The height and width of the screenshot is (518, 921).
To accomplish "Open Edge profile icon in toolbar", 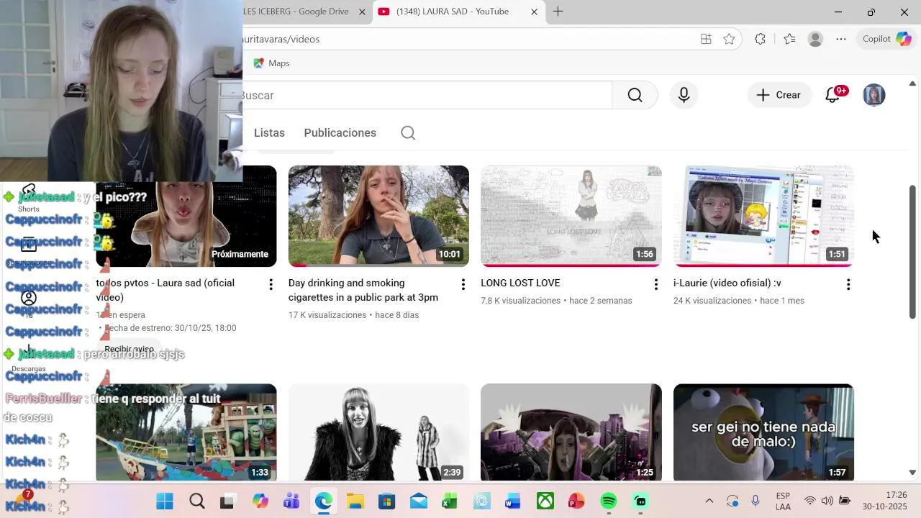I will (815, 39).
